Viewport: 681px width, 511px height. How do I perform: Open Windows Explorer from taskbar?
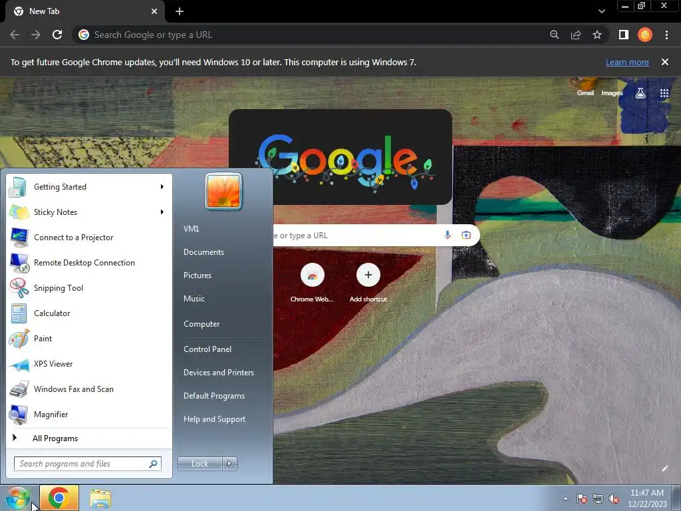[x=100, y=498]
